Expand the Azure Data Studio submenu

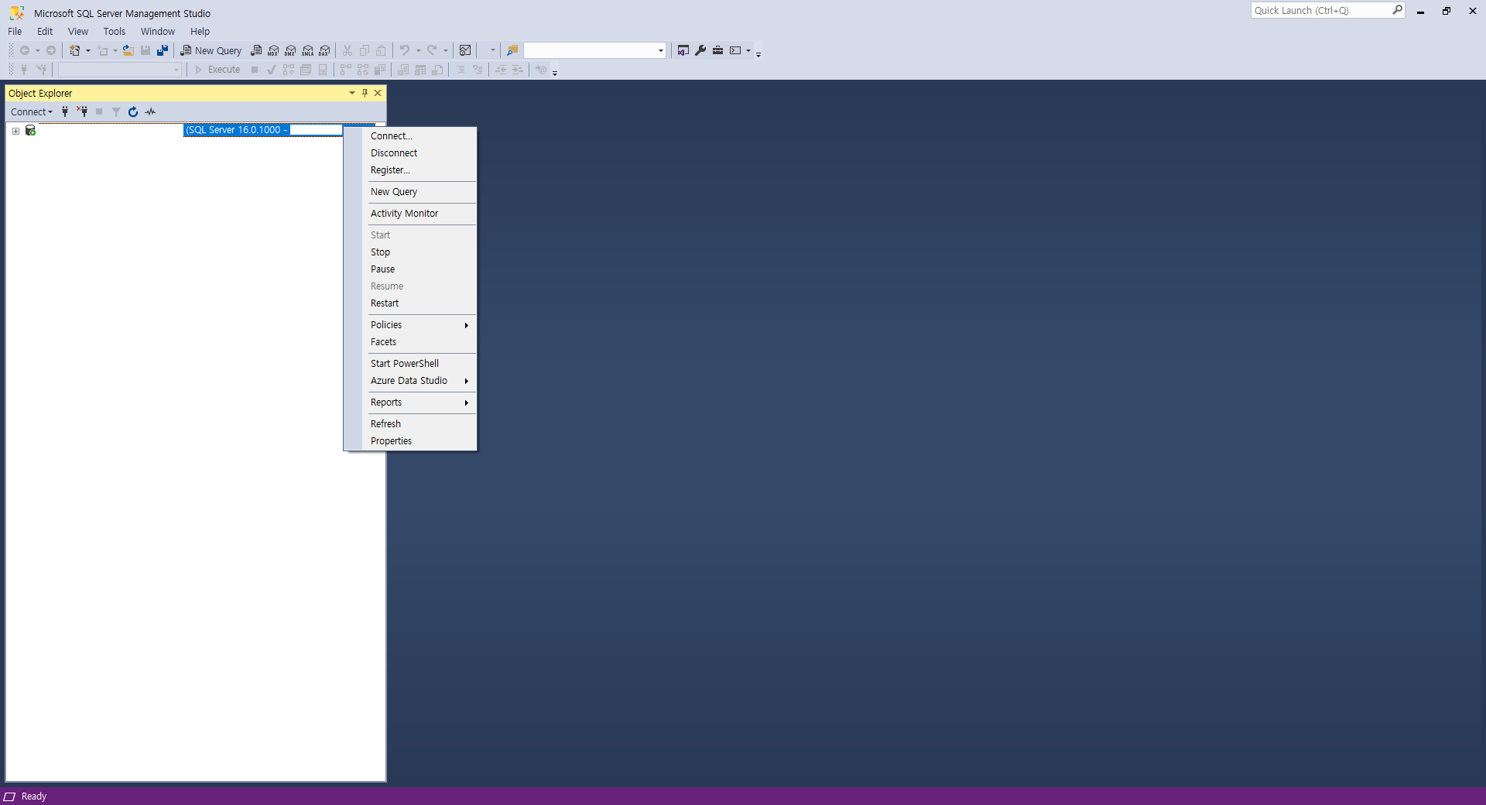click(410, 381)
